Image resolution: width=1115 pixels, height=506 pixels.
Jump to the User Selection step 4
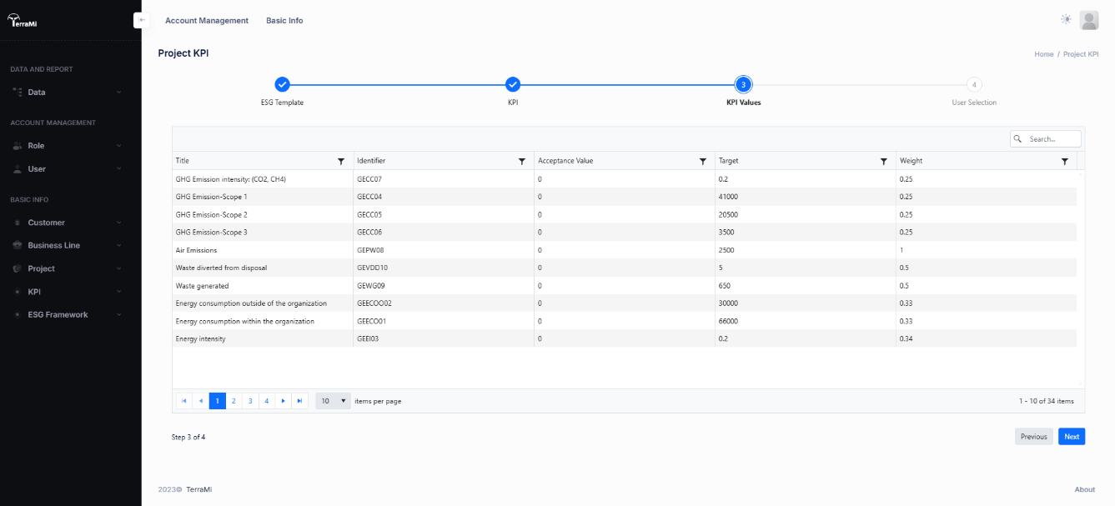click(973, 85)
